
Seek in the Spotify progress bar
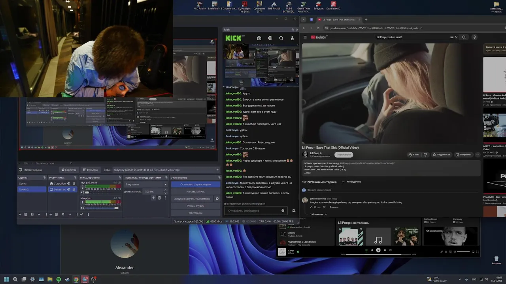point(378,254)
